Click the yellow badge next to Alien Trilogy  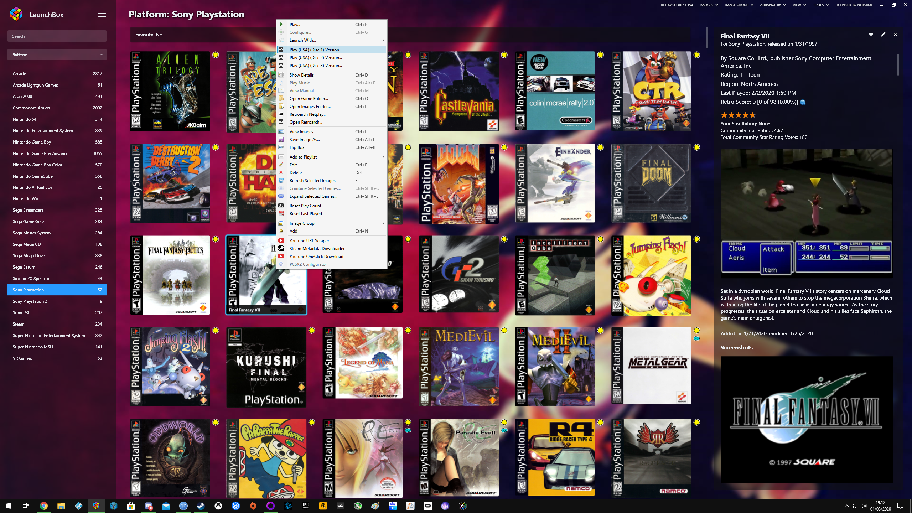(216, 55)
